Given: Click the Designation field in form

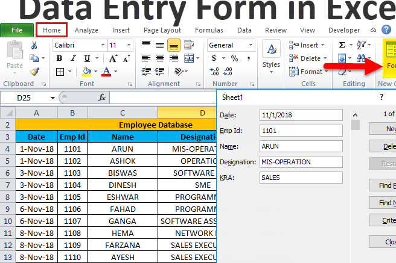Looking at the screenshot, I should coord(301,162).
